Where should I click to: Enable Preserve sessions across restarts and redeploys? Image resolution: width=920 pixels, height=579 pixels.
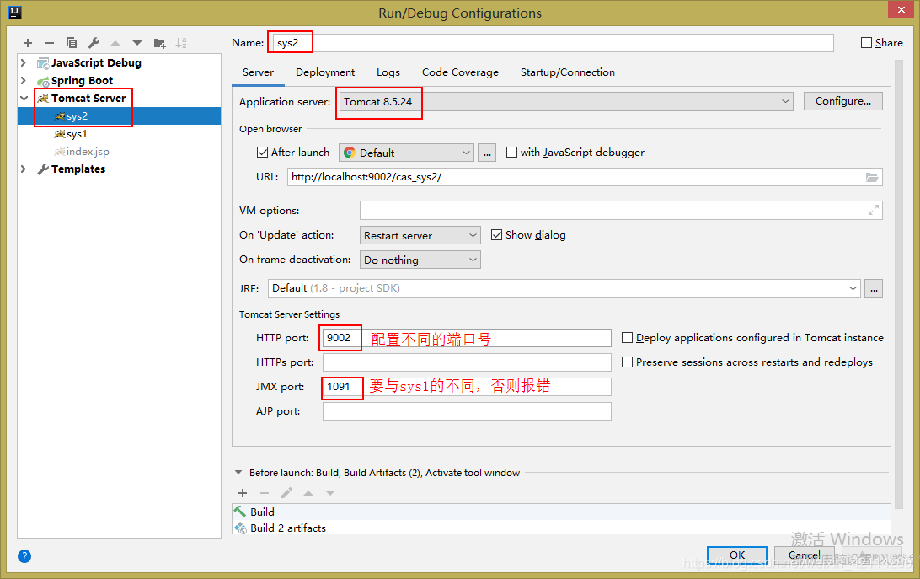point(627,362)
